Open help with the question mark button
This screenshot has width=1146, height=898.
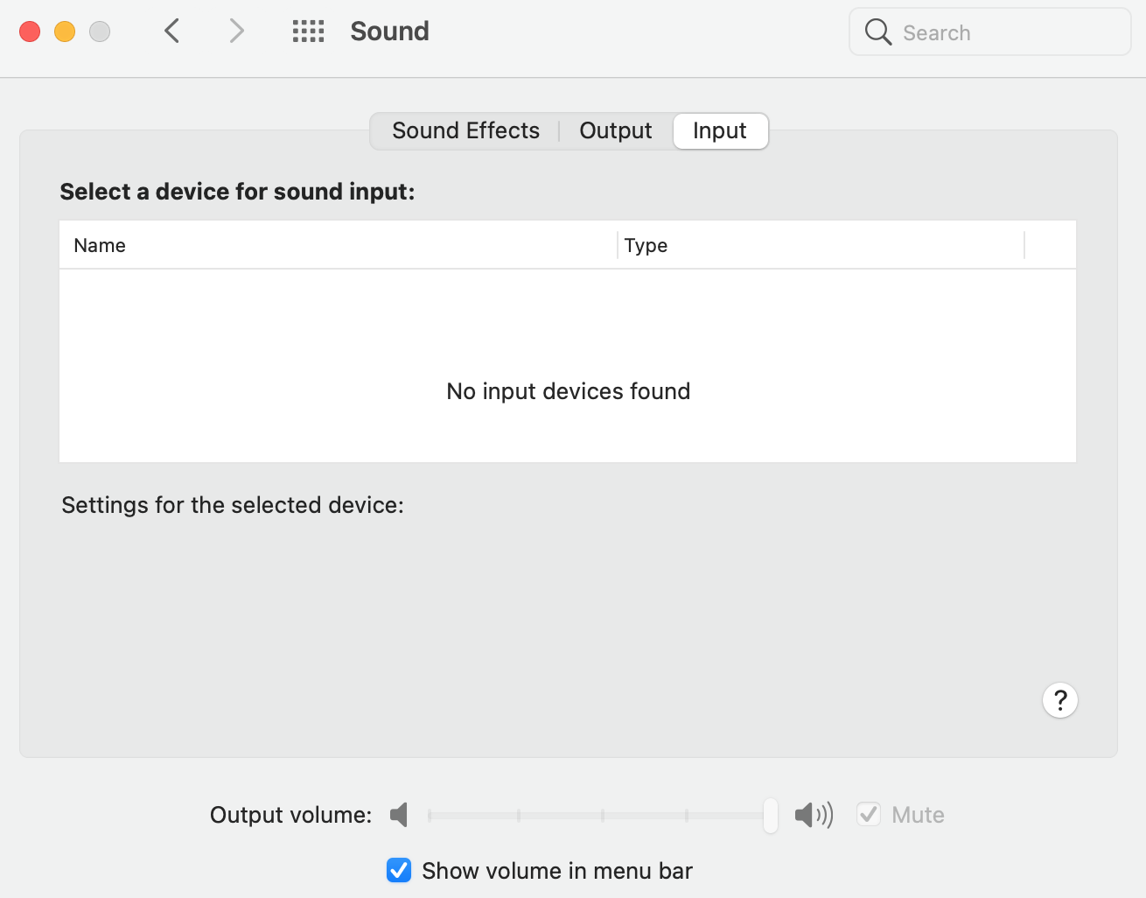pos(1059,700)
